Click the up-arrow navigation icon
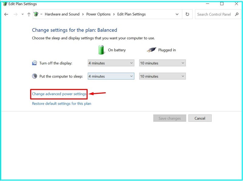 pyautogui.click(x=29, y=14)
